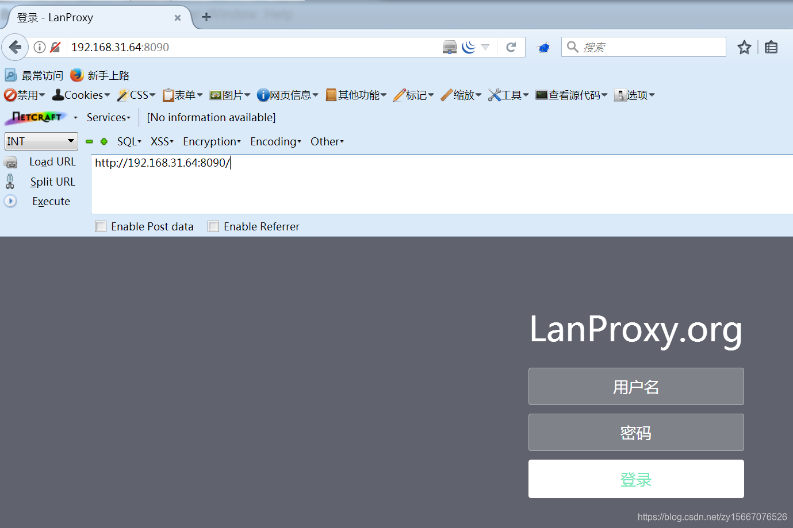Expand the INT type combo box
The image size is (793, 528).
click(x=41, y=141)
